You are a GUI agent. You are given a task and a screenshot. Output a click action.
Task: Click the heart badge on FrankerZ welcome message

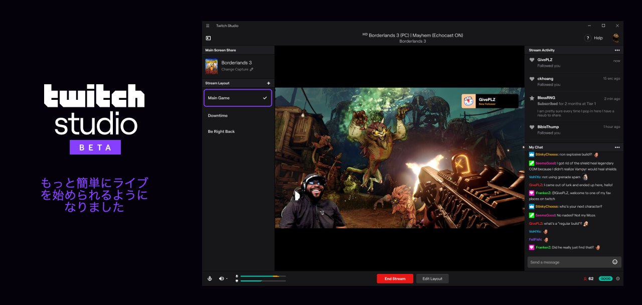[532, 193]
